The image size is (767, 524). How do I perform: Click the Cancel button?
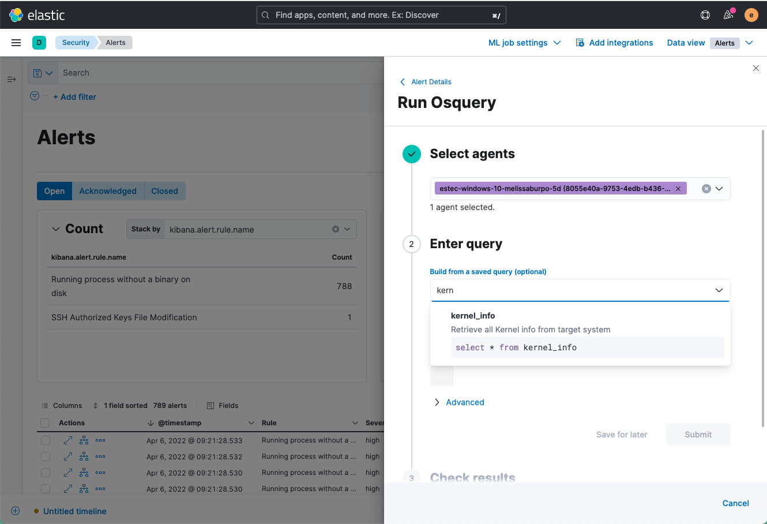pyautogui.click(x=735, y=503)
